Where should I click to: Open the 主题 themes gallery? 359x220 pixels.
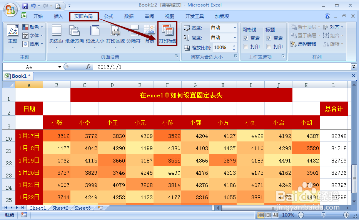pos(13,36)
